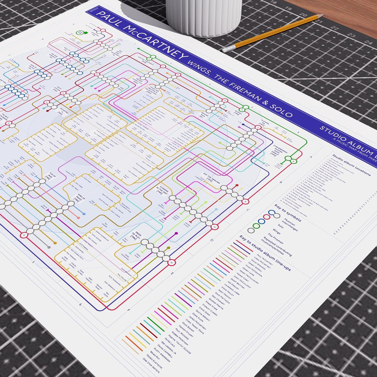Click the Pedro Eustache orange line swatch
The width and height of the screenshot is (377, 377).
point(134,344)
